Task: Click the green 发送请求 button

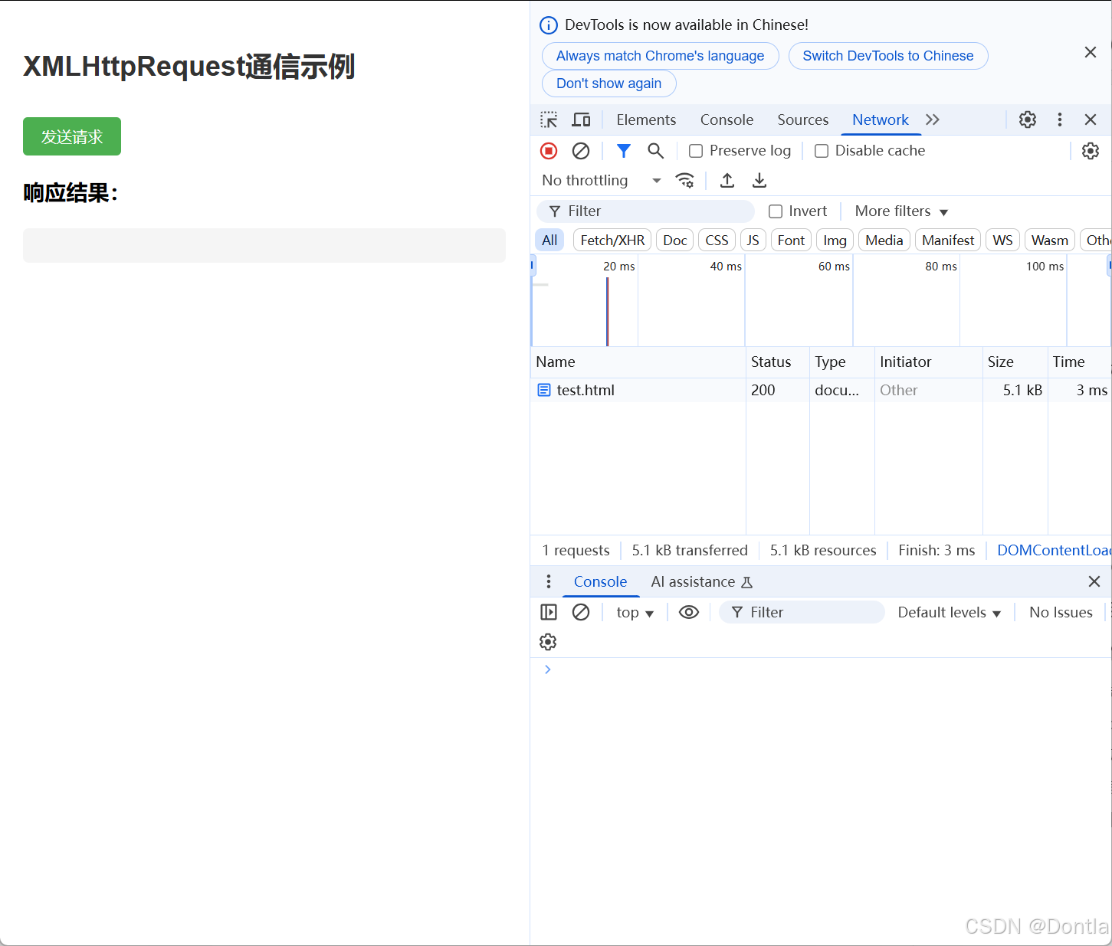Action: click(x=72, y=136)
